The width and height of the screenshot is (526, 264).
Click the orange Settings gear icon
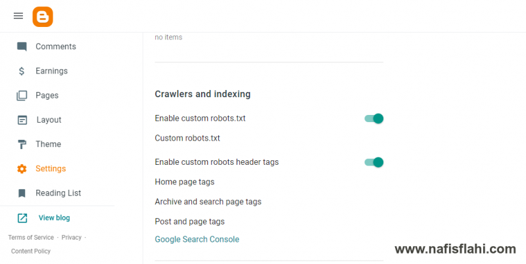(22, 169)
